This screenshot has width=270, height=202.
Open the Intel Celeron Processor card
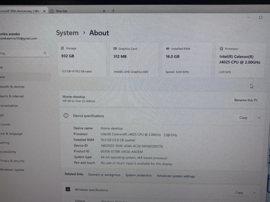click(240, 61)
